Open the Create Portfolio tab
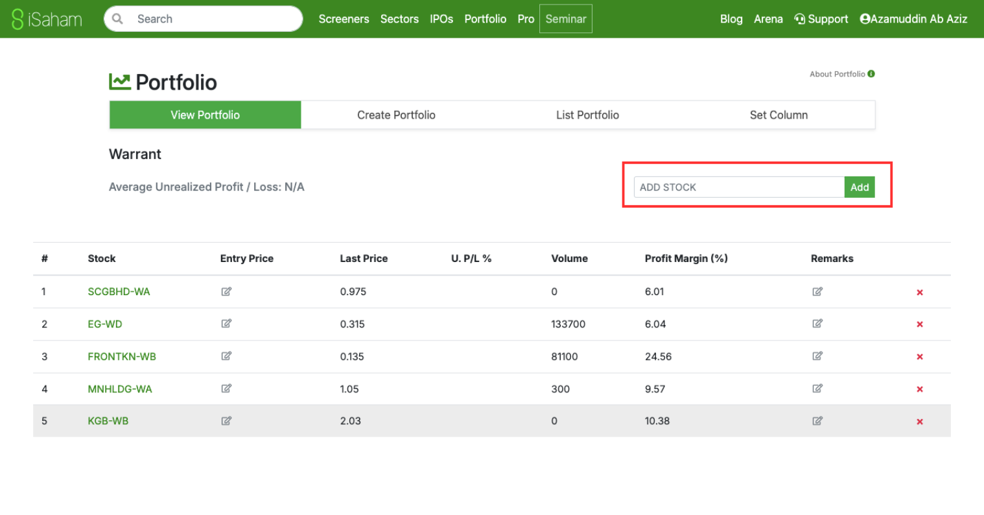984x515 pixels. pos(396,115)
